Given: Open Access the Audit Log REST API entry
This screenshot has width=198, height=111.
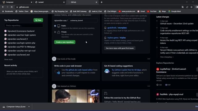Looking at the screenshot, I should (179, 42).
